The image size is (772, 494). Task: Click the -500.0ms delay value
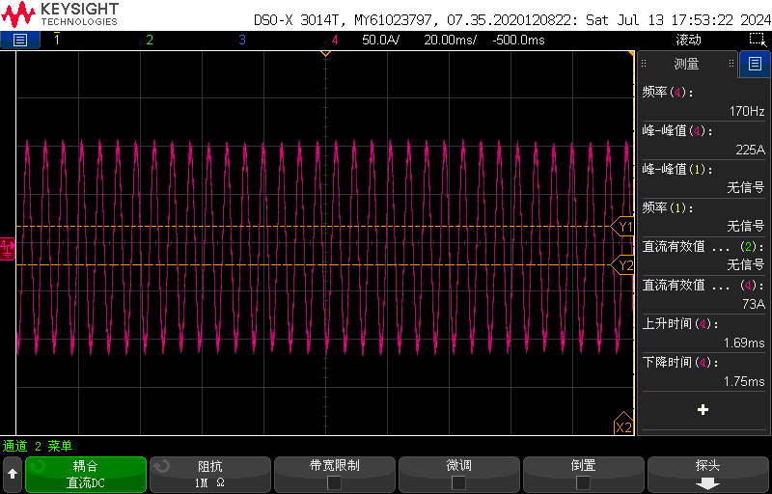[518, 40]
